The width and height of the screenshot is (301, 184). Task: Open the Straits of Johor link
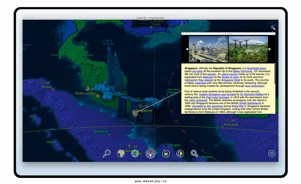click(230, 77)
